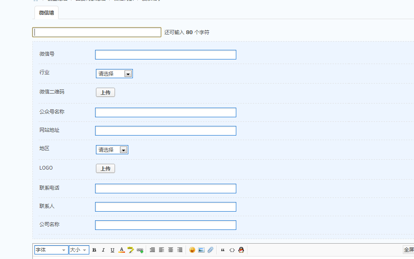Click the 上传 button for 微信二维码
The image size is (414, 259).
(105, 92)
